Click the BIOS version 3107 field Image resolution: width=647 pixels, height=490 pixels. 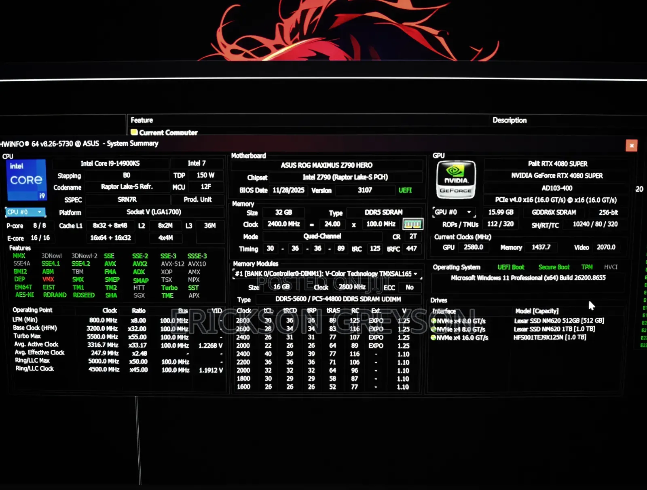[x=365, y=190]
